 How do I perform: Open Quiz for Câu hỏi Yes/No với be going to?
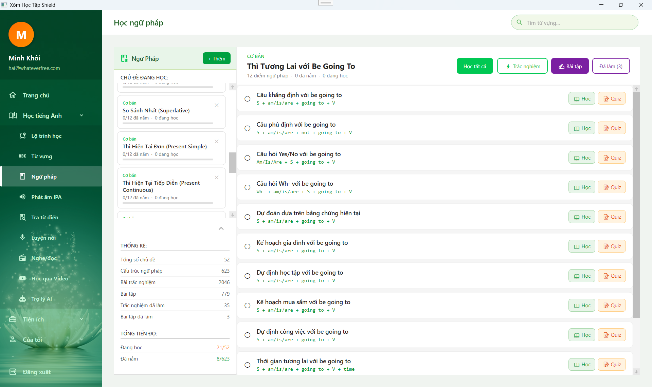click(612, 158)
